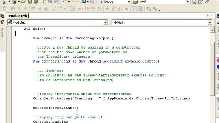Click inside the 'week' find box

(x=163, y=2)
